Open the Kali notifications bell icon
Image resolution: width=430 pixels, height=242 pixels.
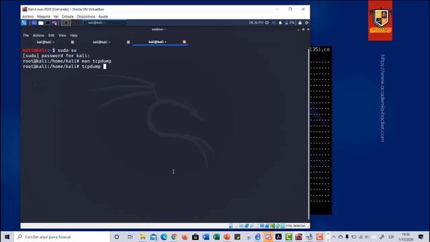(x=280, y=23)
